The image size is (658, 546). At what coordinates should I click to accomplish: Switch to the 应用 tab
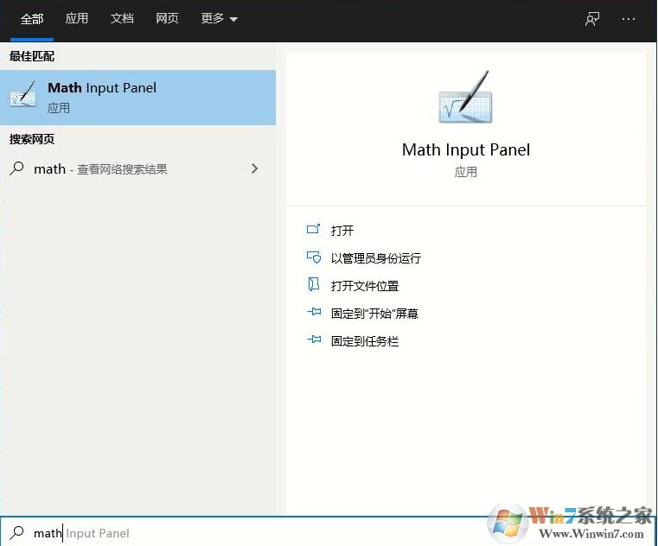click(x=77, y=19)
